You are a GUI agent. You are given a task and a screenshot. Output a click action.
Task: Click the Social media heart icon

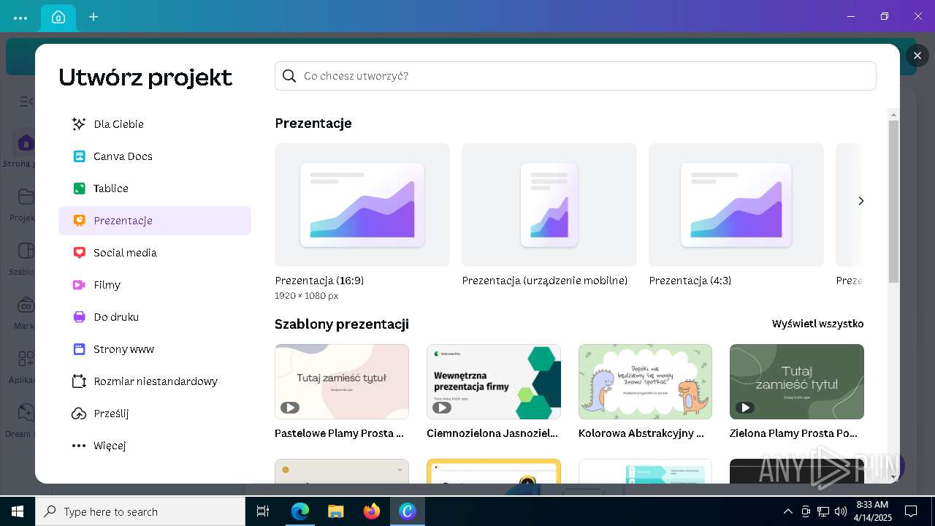click(x=79, y=253)
